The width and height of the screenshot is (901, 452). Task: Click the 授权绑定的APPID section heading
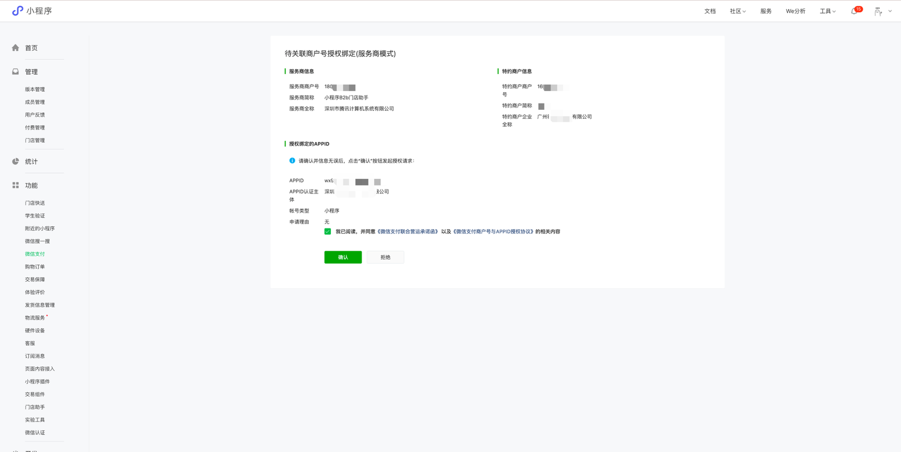309,144
